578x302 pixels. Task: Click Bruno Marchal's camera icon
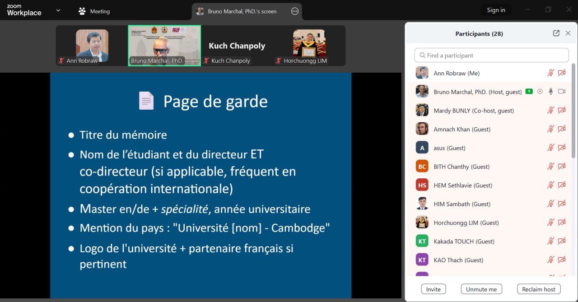(562, 92)
